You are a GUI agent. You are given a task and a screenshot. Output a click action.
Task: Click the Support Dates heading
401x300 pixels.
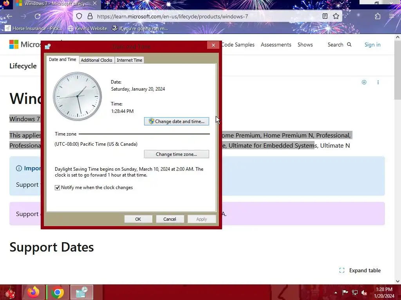(52, 247)
